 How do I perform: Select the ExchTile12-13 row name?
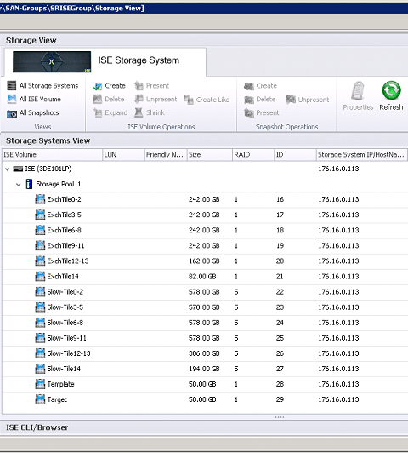click(x=68, y=261)
